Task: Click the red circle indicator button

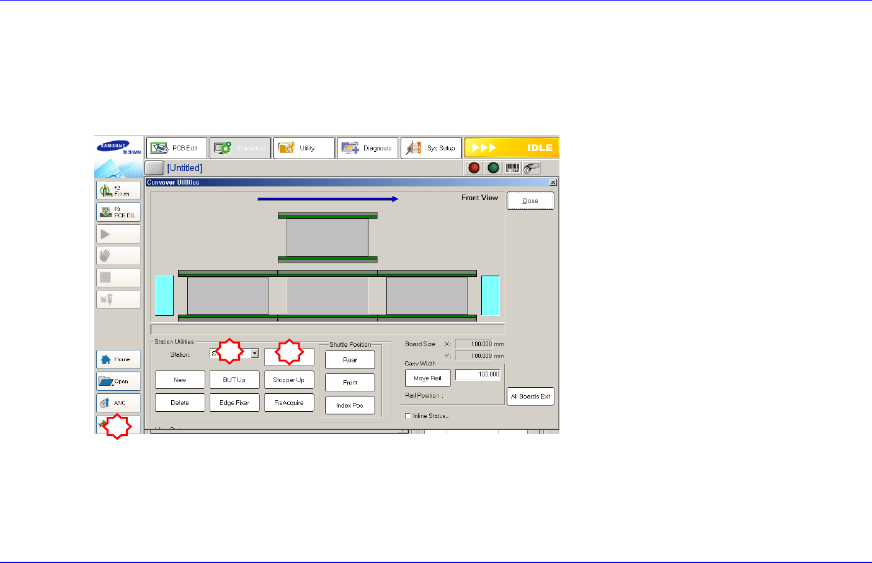Action: (474, 168)
